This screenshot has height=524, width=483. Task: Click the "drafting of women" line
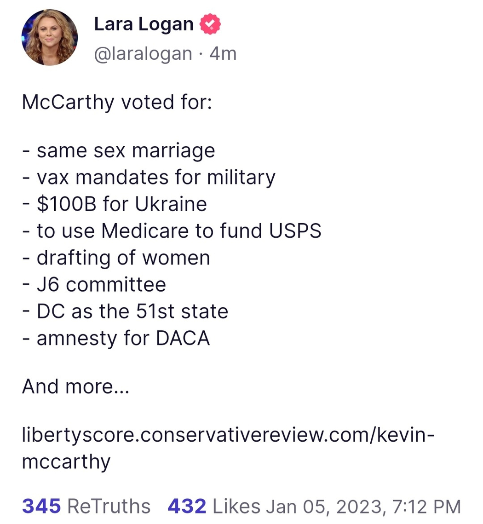(x=123, y=258)
